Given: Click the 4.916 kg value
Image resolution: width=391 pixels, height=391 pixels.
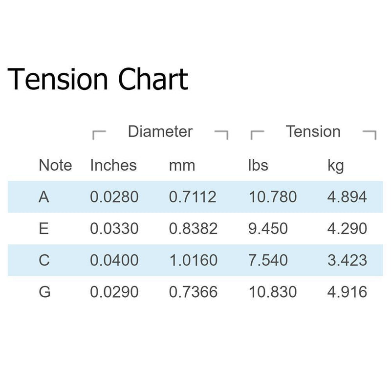Looking at the screenshot, I should [347, 292].
